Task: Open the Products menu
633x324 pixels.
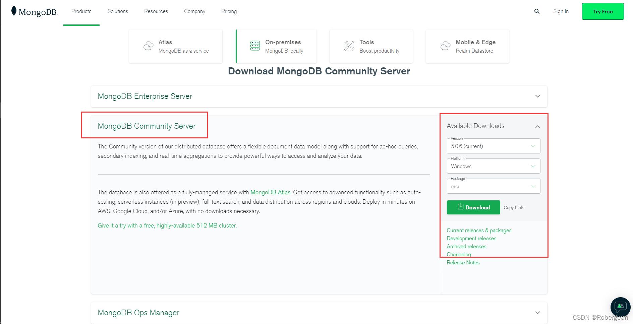Action: (81, 11)
